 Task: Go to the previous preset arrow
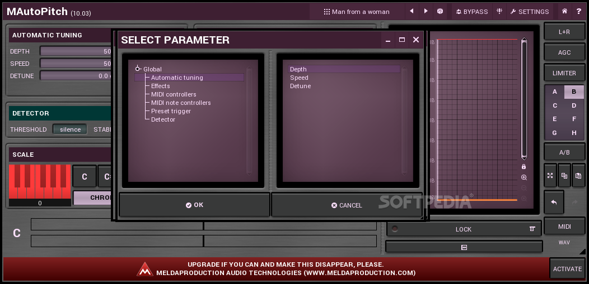(x=412, y=11)
